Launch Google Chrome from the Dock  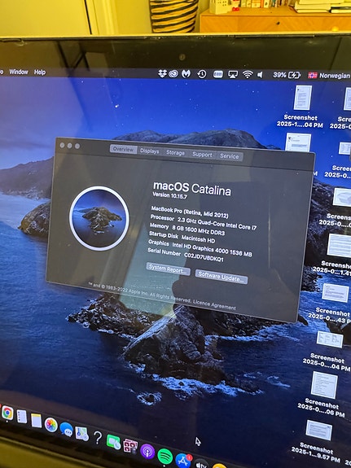pos(7,413)
